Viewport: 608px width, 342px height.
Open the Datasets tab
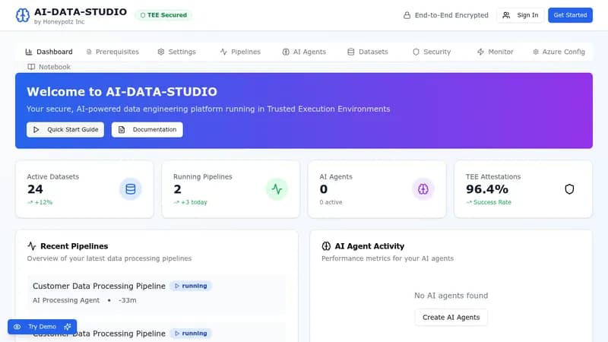(368, 52)
